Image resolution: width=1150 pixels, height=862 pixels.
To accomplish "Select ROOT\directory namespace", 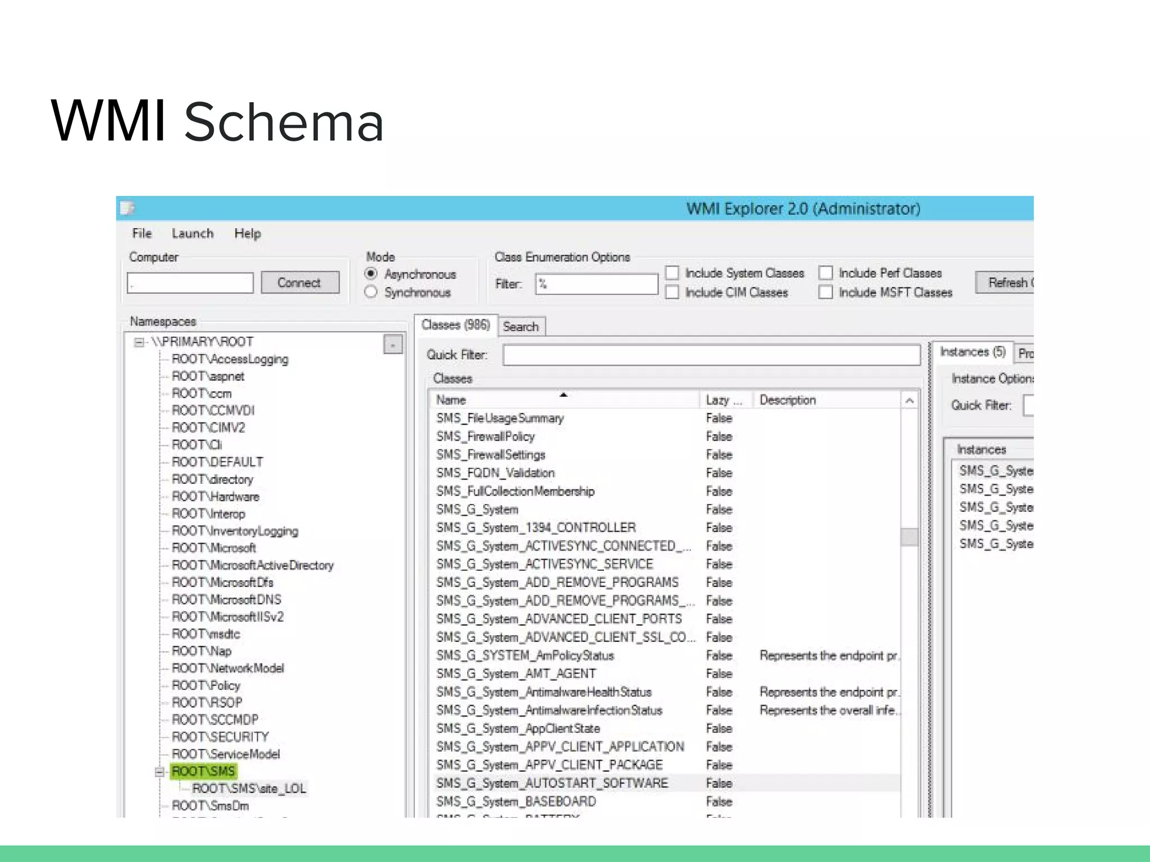I will click(x=213, y=479).
